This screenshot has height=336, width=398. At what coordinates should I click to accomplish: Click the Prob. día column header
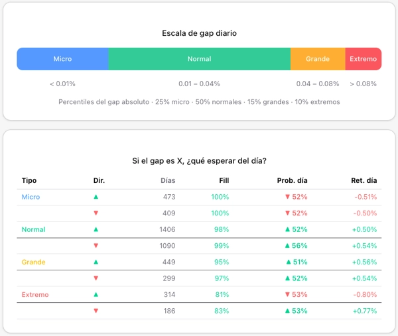tap(292, 180)
